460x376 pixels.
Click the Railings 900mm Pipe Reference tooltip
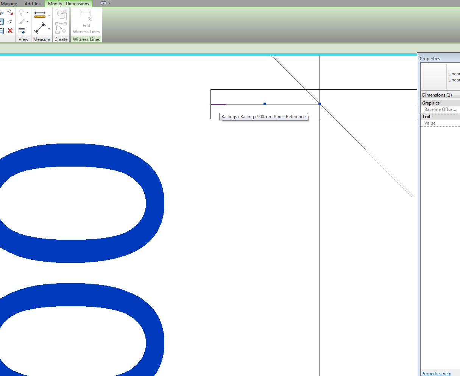[x=264, y=117]
